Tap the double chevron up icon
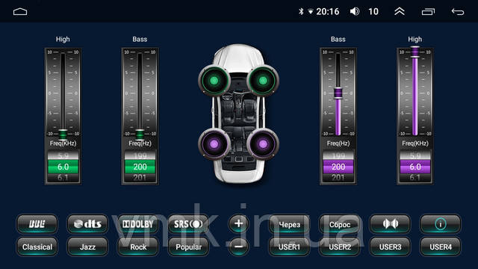 click(400, 12)
